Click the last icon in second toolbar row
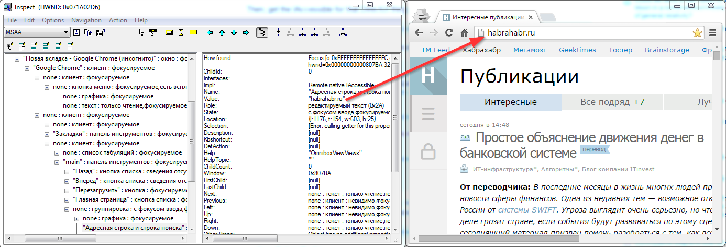This screenshot has height=247, width=726. [69, 45]
